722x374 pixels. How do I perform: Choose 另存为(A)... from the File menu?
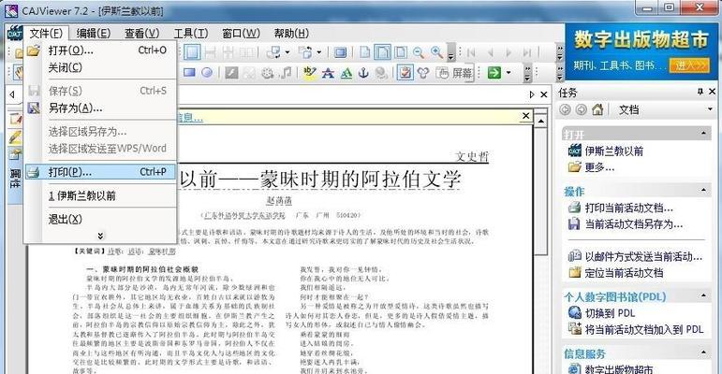pos(100,108)
